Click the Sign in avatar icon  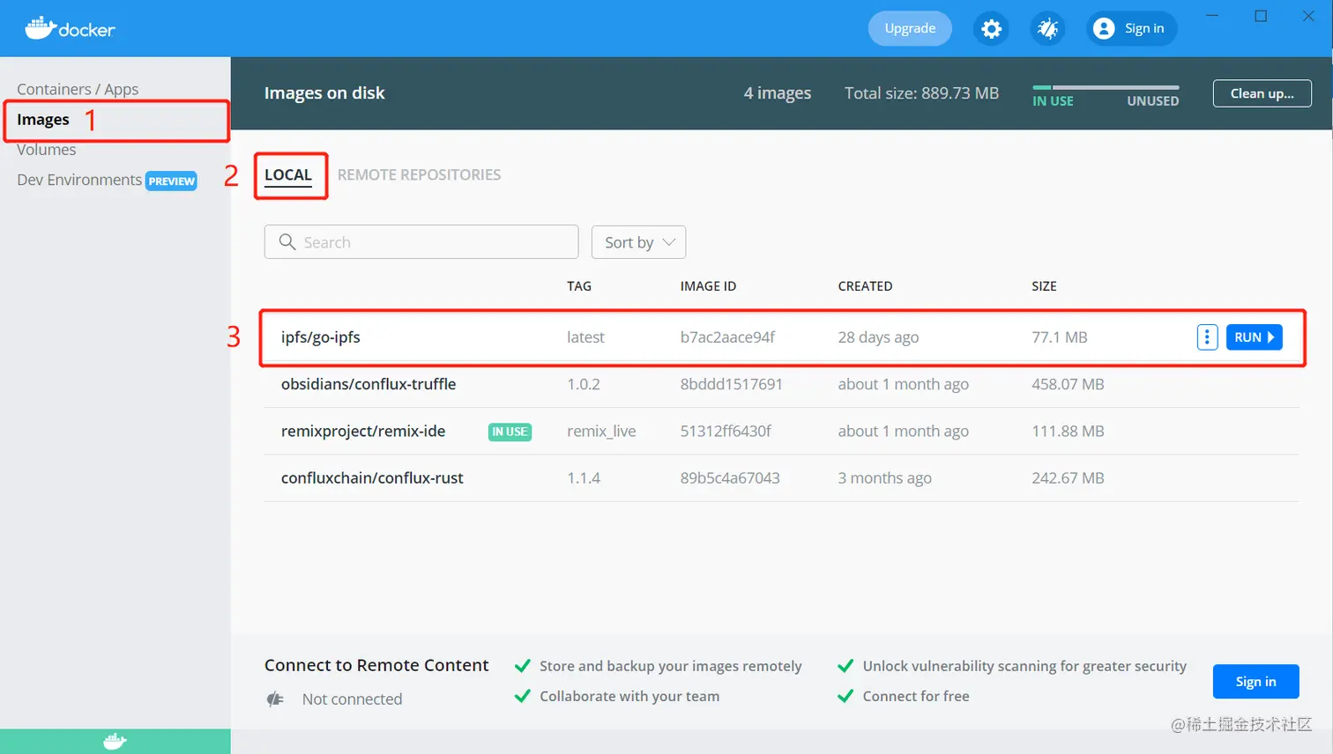1104,29
